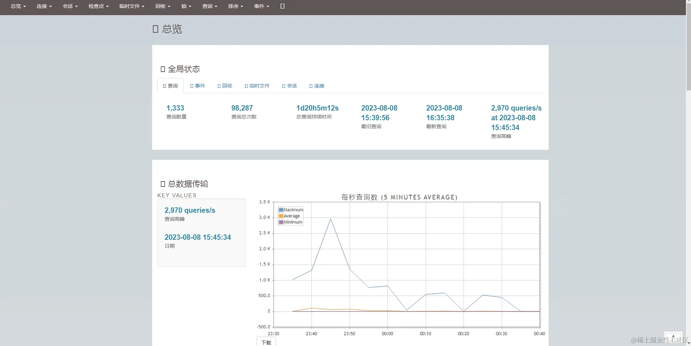Image resolution: width=691 pixels, height=346 pixels.
Task: Click the query count value 1,333
Action: click(175, 108)
